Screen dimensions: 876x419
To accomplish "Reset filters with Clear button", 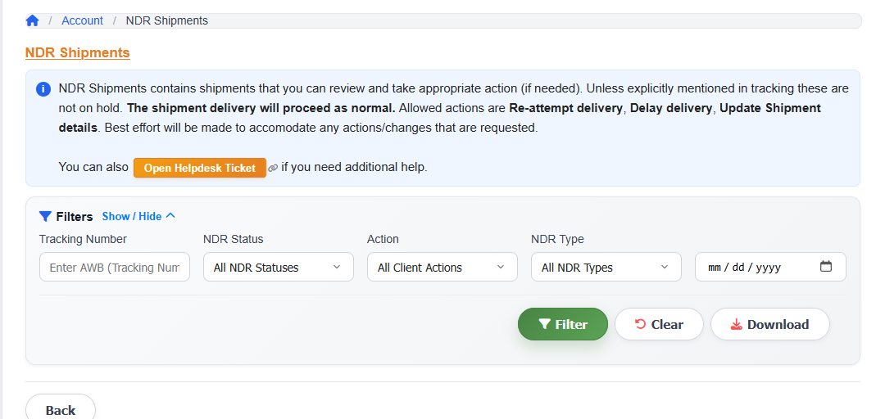I will [659, 324].
